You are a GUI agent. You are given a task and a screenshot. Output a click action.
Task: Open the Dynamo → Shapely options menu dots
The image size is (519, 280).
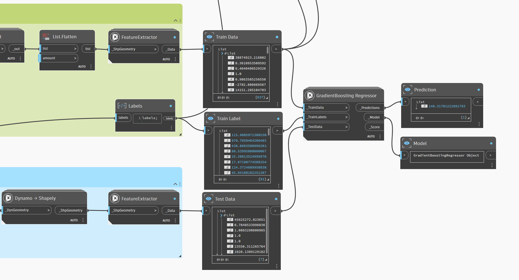83,220
